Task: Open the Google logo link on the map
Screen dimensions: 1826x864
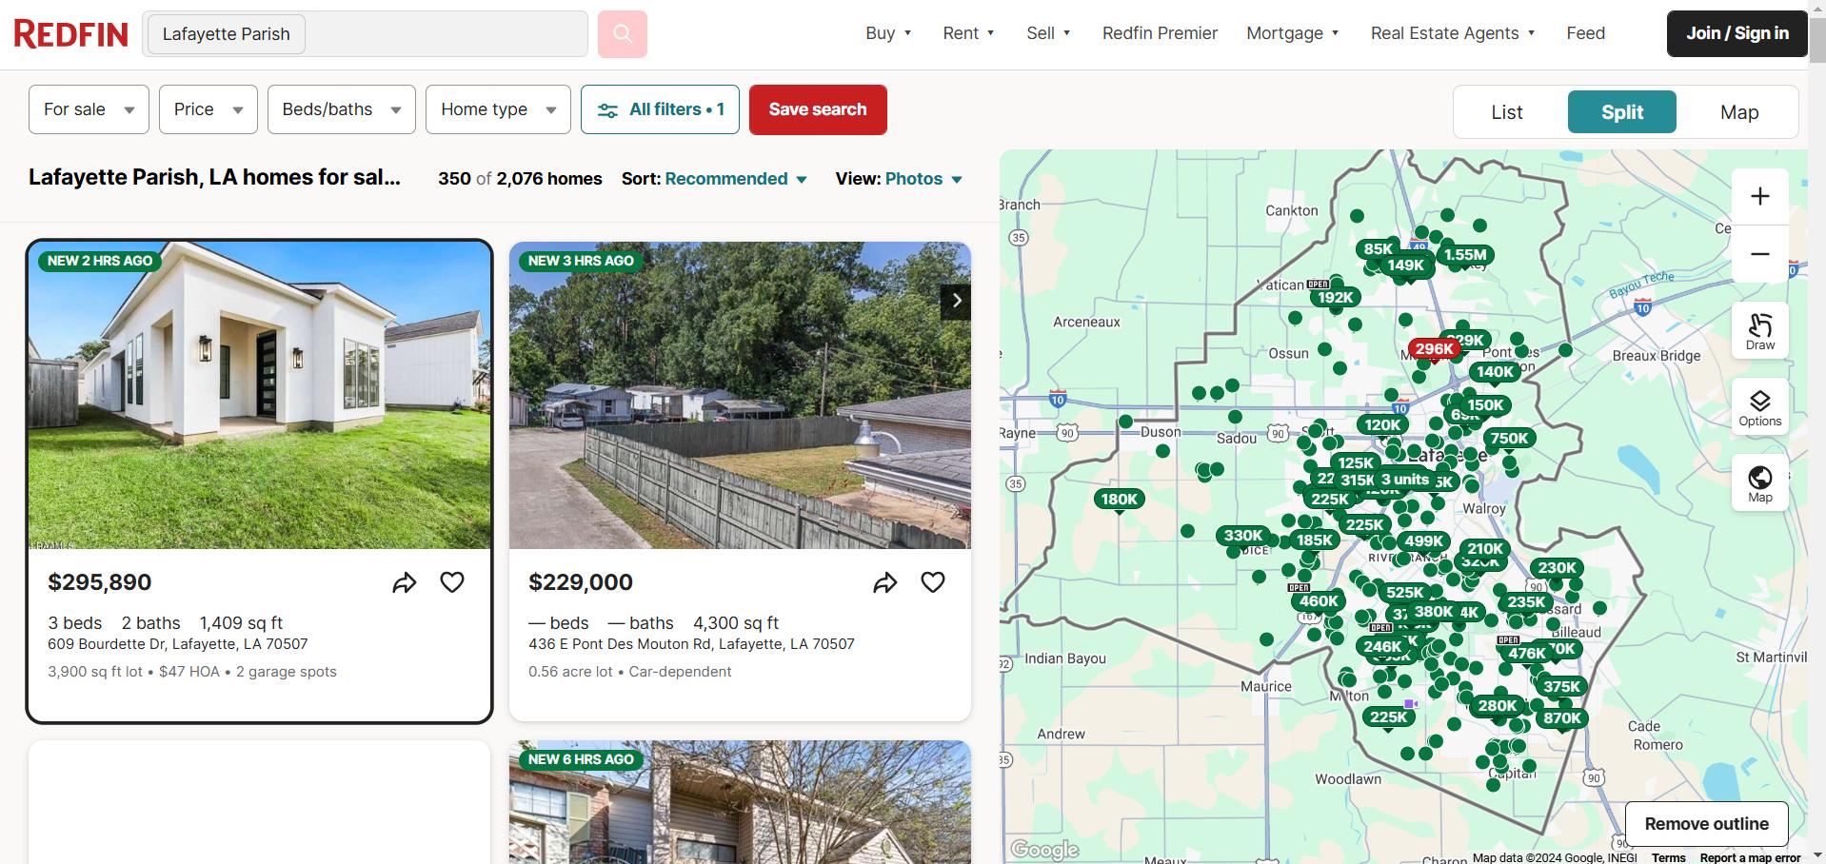Action: 1044,850
